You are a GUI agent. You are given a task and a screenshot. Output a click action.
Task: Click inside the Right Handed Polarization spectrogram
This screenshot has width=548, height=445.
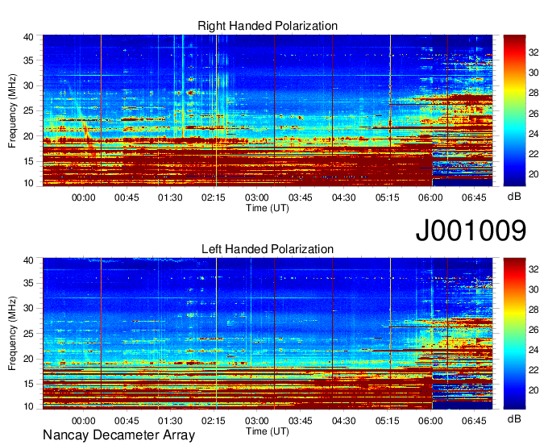point(268,110)
